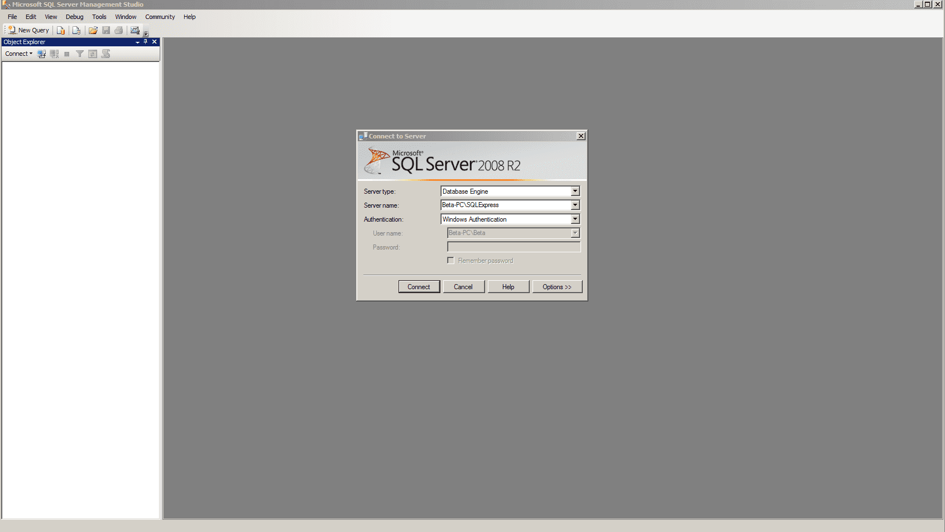Open the Connect dropdown in Object Explorer
945x532 pixels.
pyautogui.click(x=19, y=54)
